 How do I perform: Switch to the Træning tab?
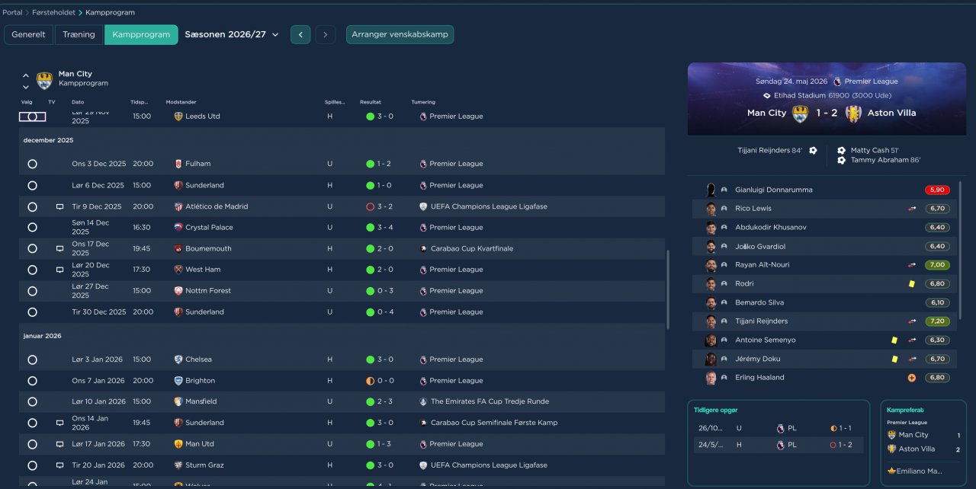[x=79, y=34]
